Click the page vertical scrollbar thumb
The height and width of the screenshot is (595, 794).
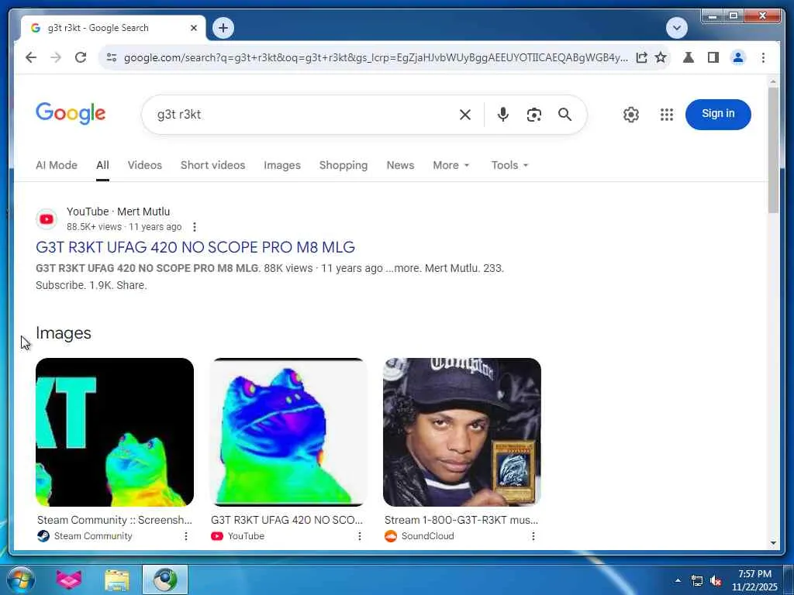point(773,150)
